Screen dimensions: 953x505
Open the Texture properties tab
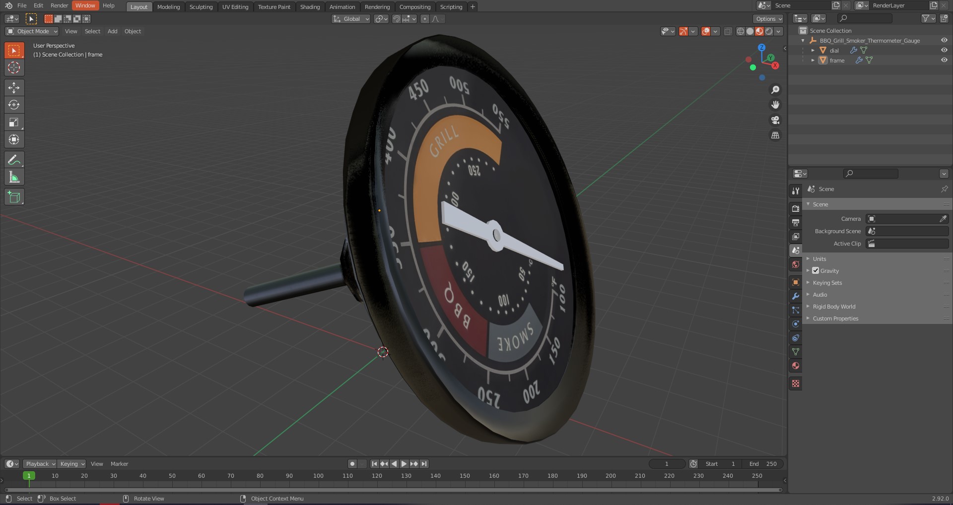(796, 383)
